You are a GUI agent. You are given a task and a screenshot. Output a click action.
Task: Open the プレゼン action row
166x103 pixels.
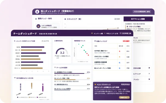[142, 79]
